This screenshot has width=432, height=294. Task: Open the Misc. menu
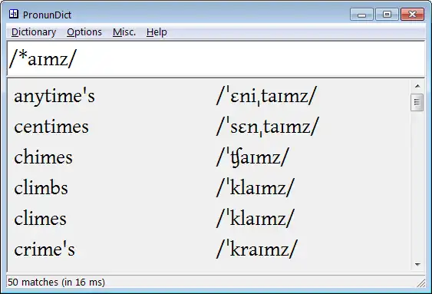point(124,32)
